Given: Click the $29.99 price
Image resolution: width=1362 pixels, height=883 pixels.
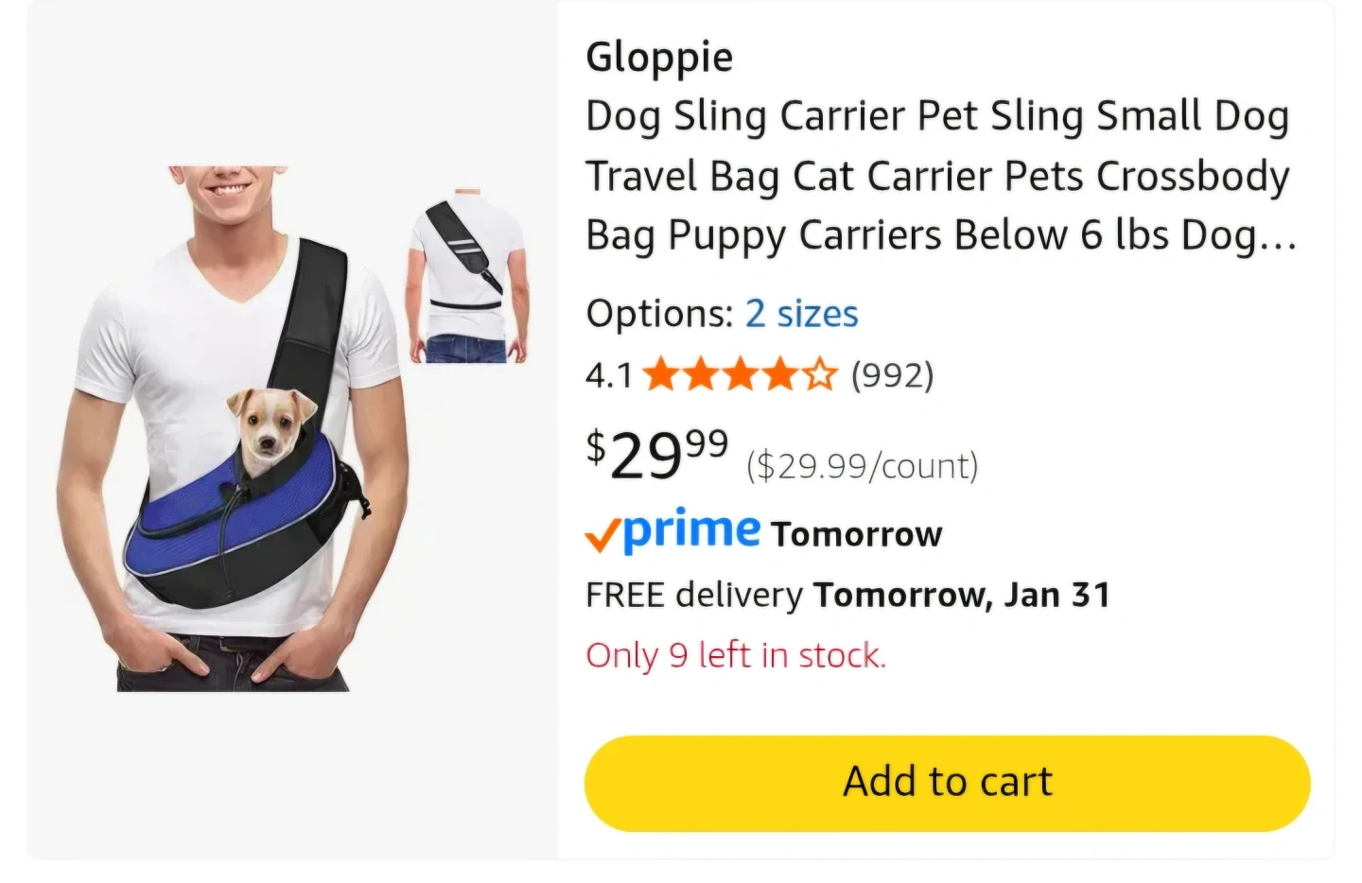Looking at the screenshot, I should [657, 454].
